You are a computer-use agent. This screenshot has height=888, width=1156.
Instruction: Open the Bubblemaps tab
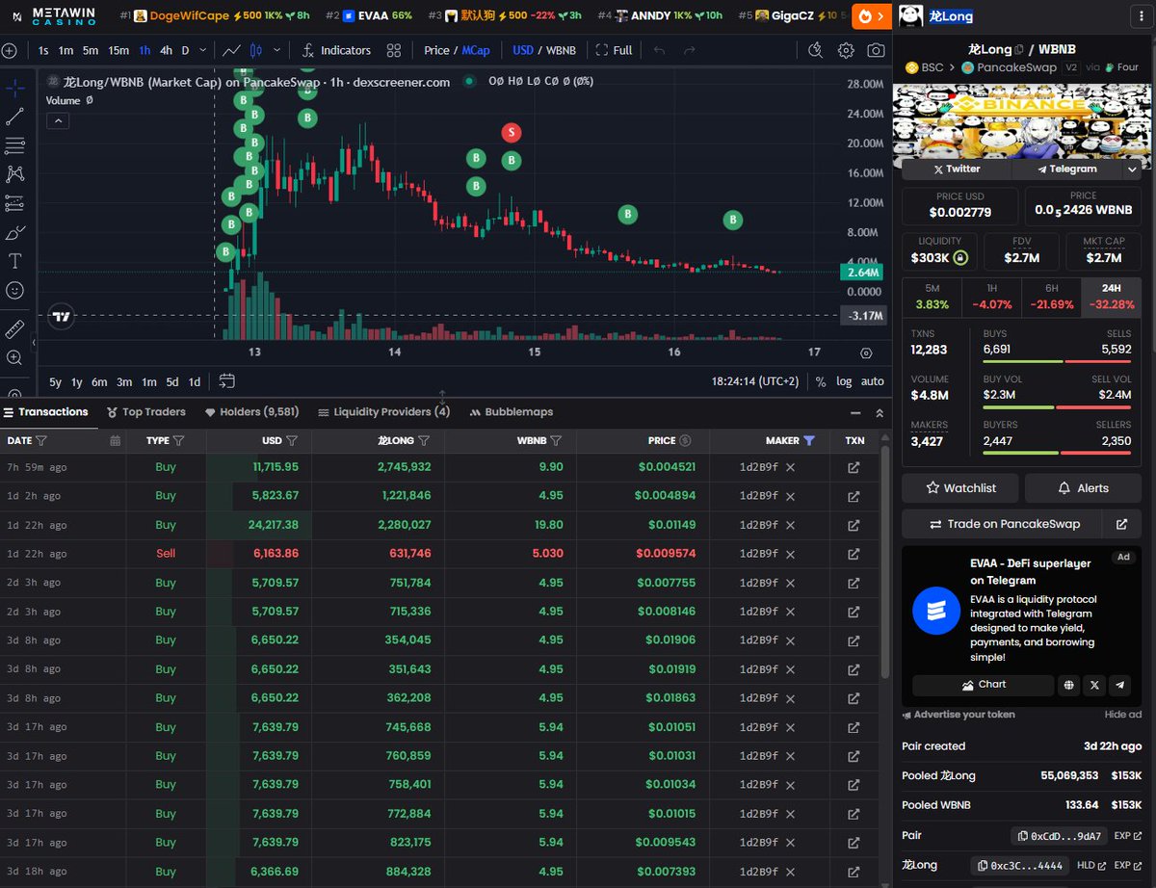coord(512,412)
